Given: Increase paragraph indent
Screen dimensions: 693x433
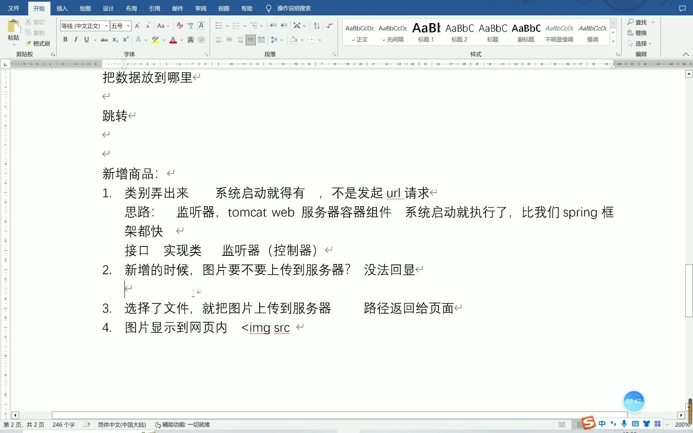Looking at the screenshot, I should pyautogui.click(x=284, y=26).
